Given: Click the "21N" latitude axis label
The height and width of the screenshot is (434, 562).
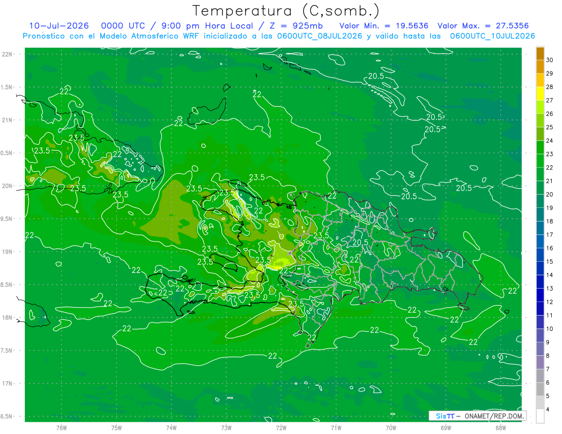Looking at the screenshot, I should (x=7, y=120).
